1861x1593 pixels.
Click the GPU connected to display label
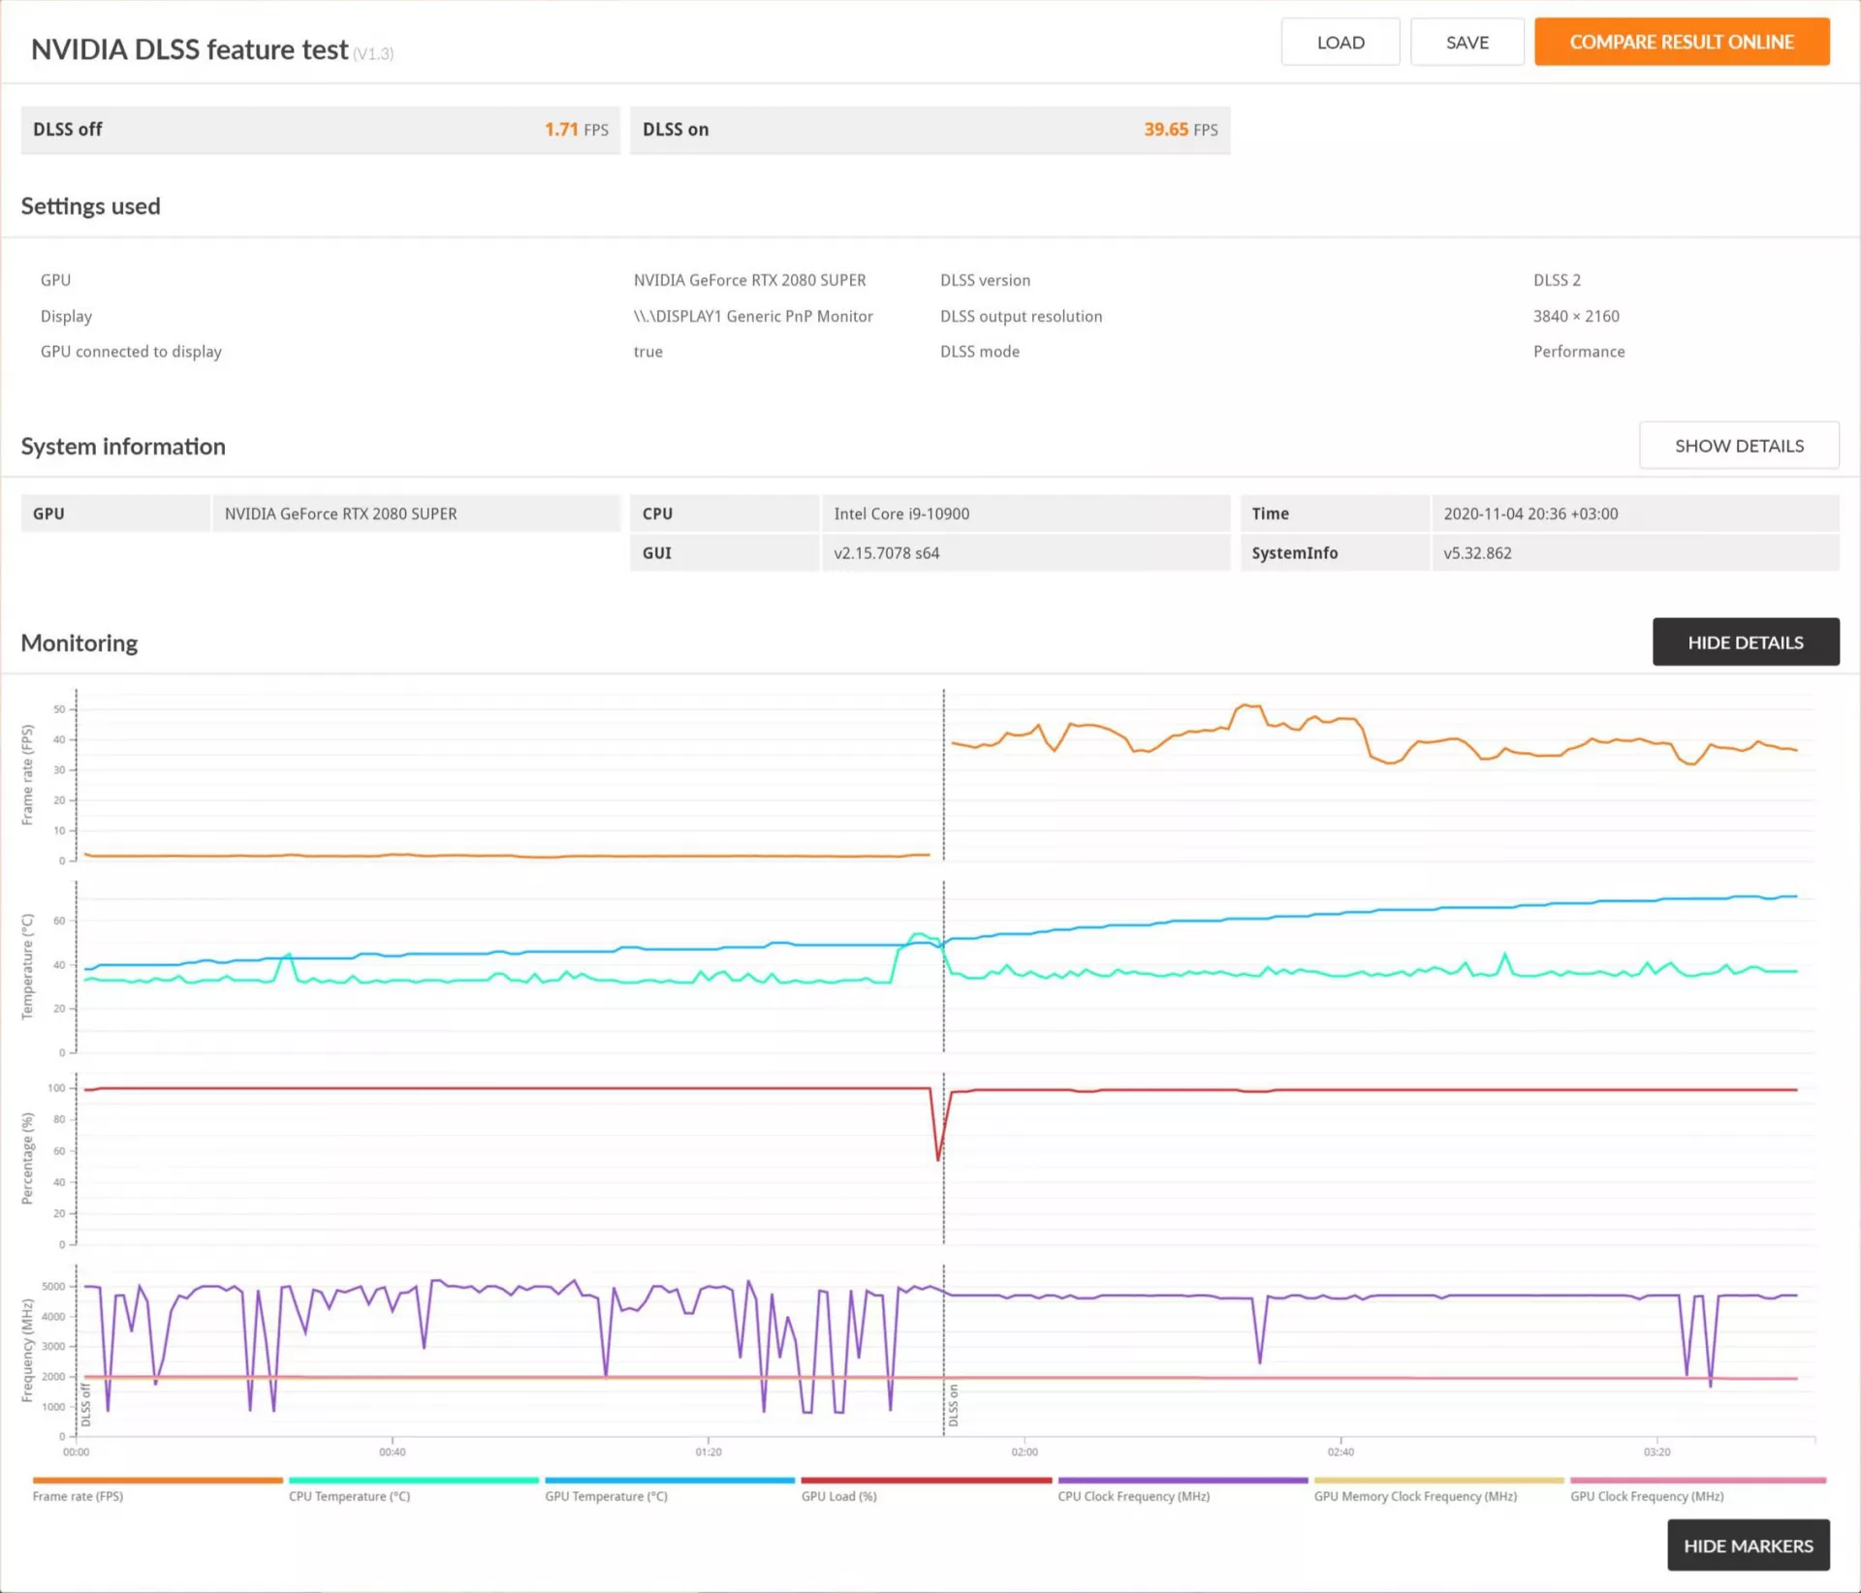click(x=131, y=352)
